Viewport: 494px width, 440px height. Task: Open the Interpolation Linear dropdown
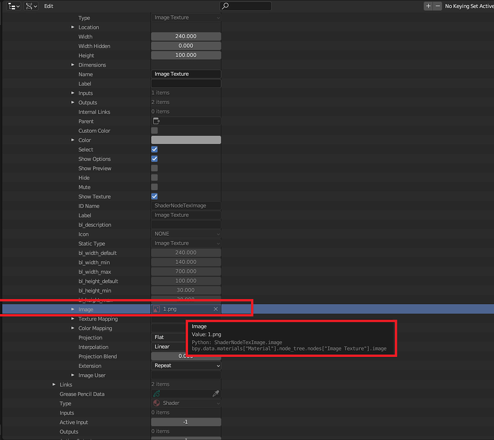tap(169, 346)
